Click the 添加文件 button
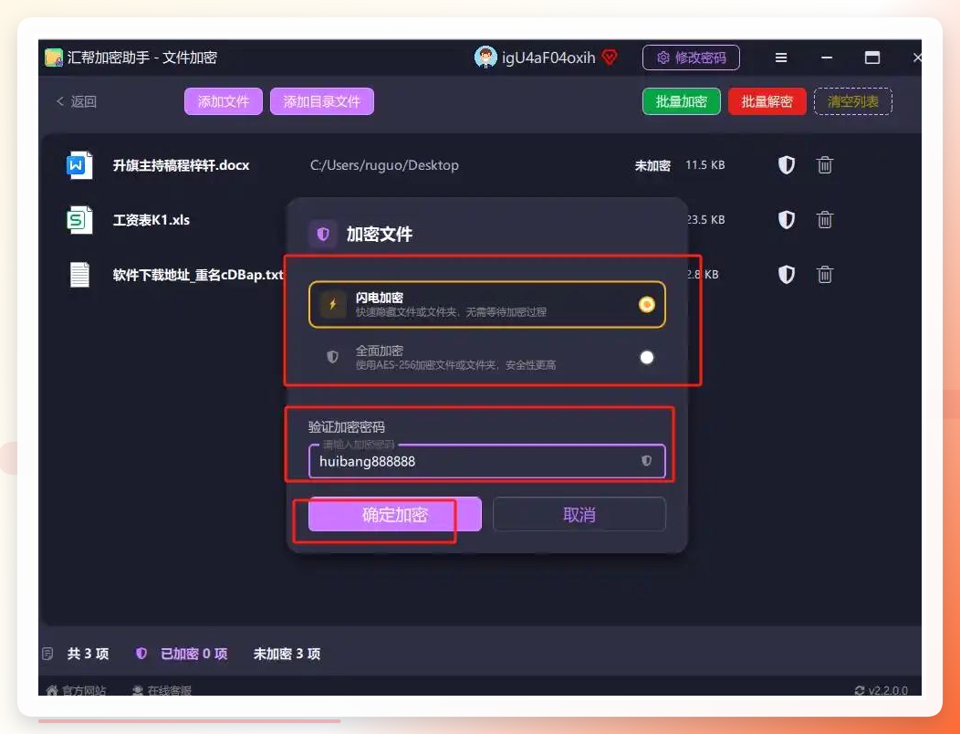 224,101
